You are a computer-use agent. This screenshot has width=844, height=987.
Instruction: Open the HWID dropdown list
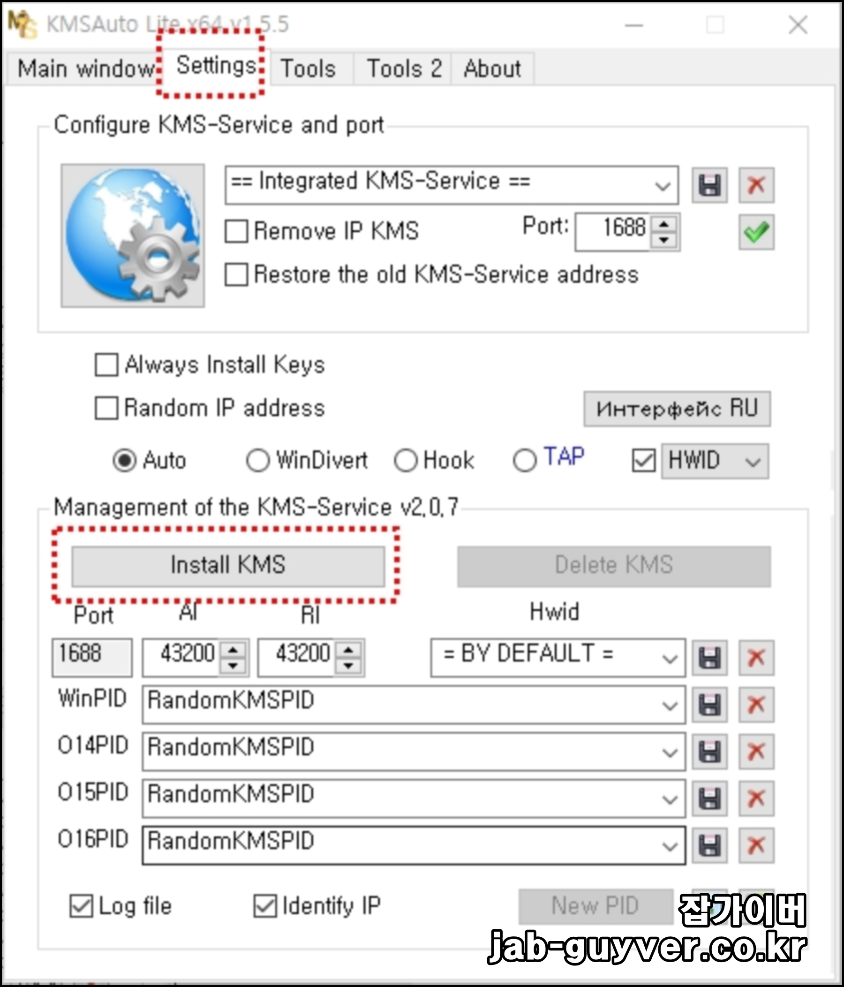pos(753,461)
